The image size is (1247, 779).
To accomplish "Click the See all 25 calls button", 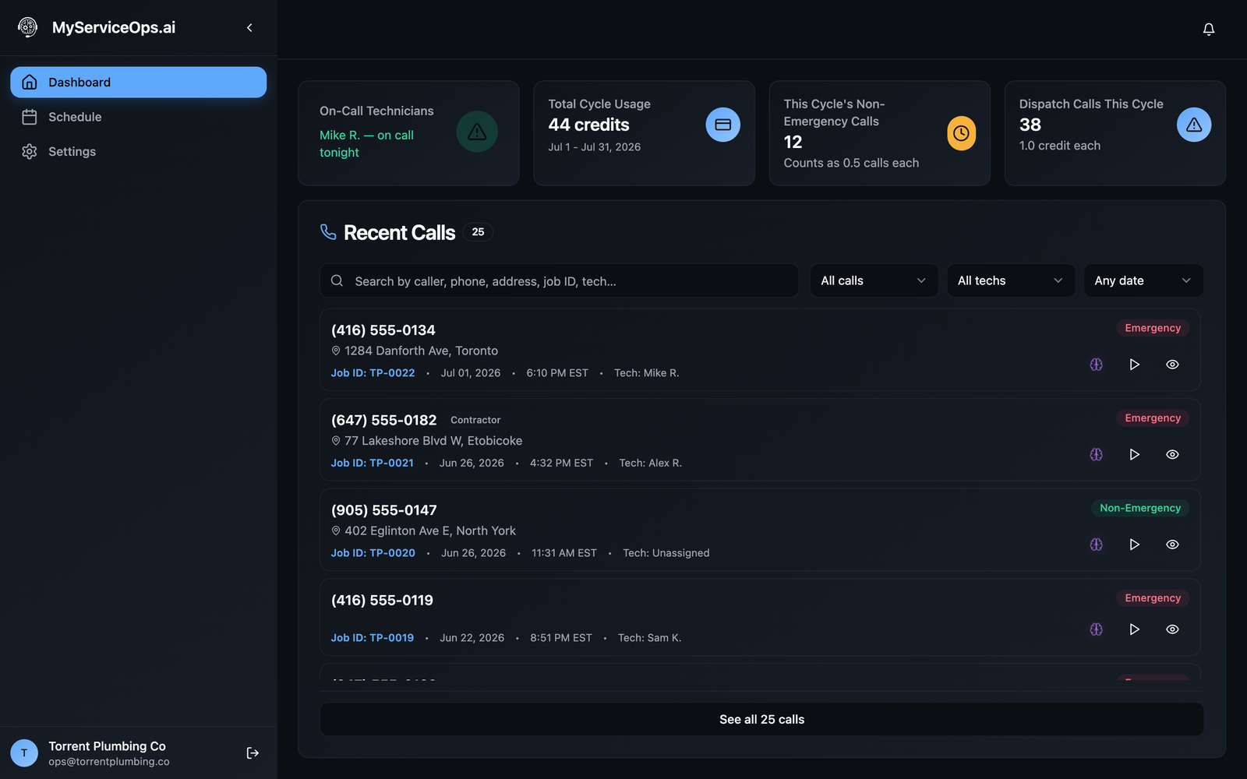I will tap(761, 719).
